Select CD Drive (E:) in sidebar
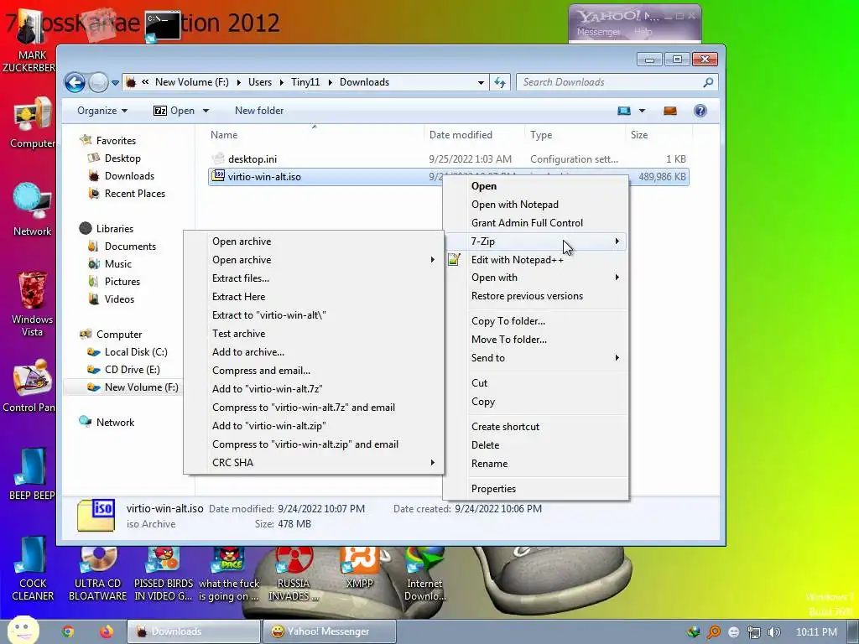 pos(132,370)
